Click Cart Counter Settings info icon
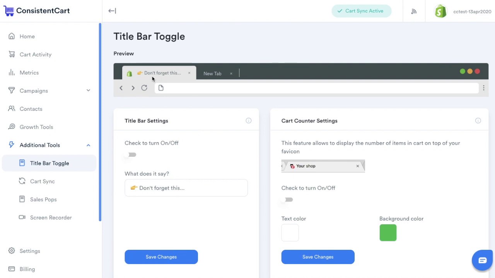 point(478,121)
